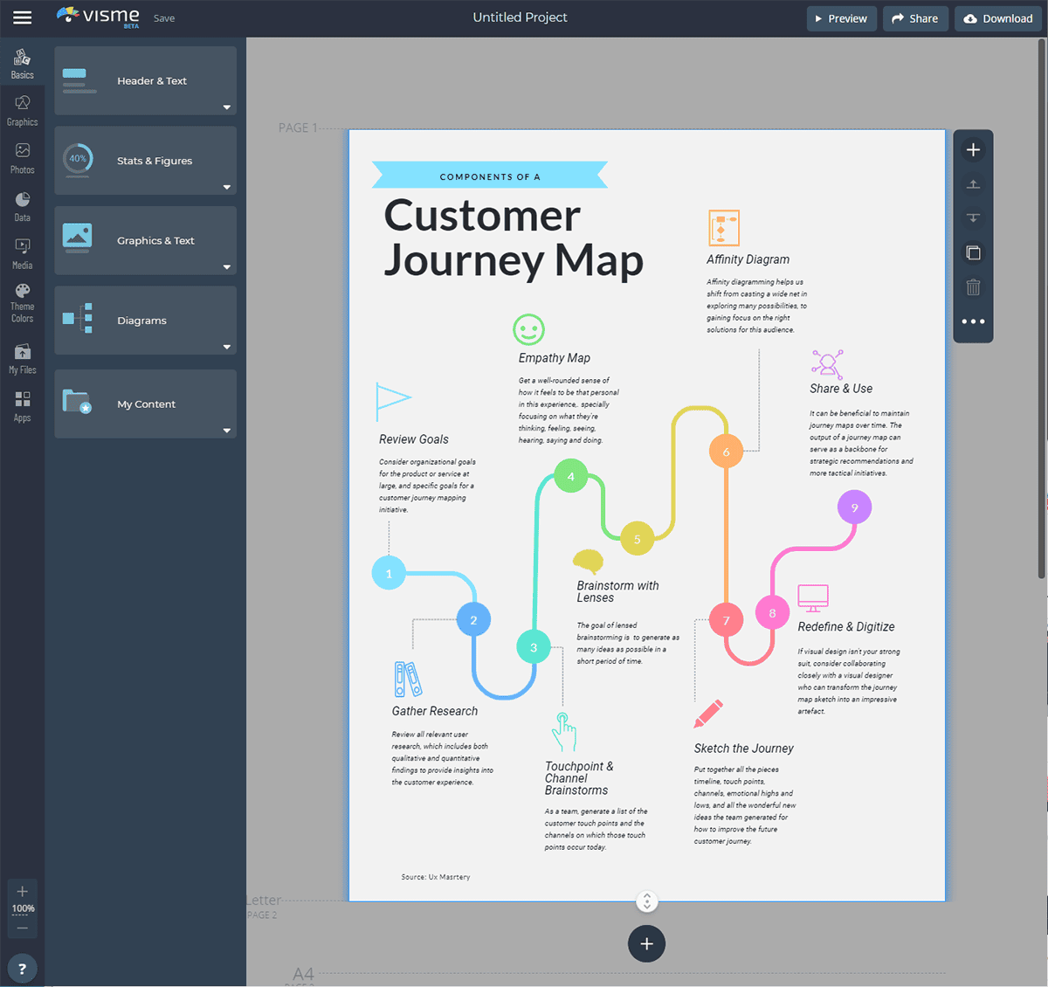Open the Photos panel
This screenshot has width=1048, height=987.
click(22, 157)
